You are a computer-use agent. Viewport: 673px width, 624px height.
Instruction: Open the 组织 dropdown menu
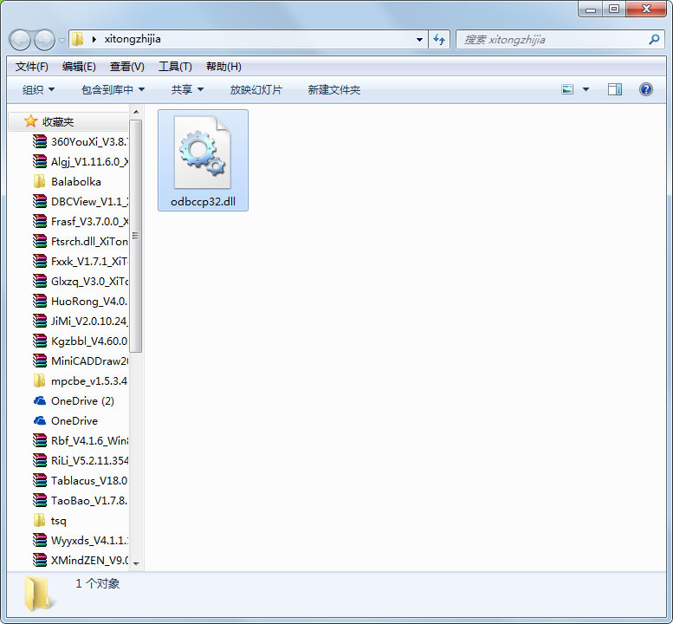[38, 89]
